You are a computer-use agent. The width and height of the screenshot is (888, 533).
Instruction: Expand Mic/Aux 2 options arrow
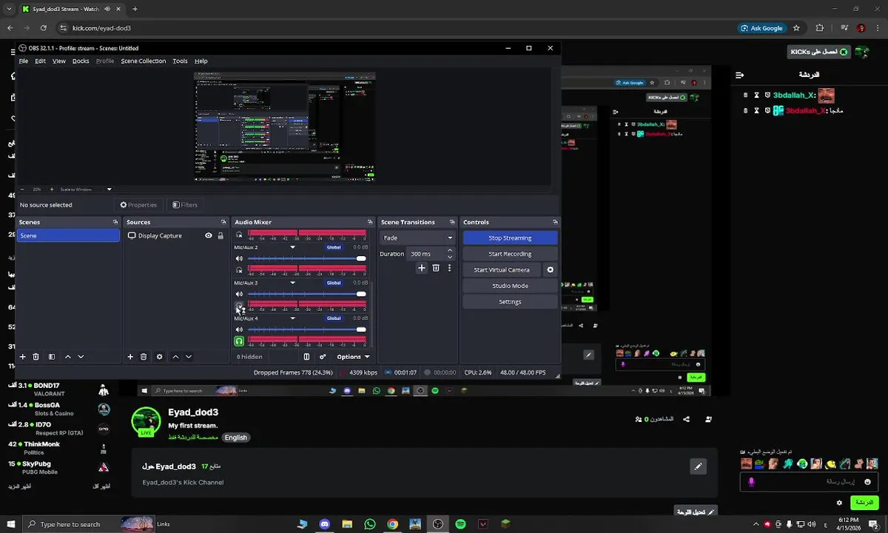292,247
